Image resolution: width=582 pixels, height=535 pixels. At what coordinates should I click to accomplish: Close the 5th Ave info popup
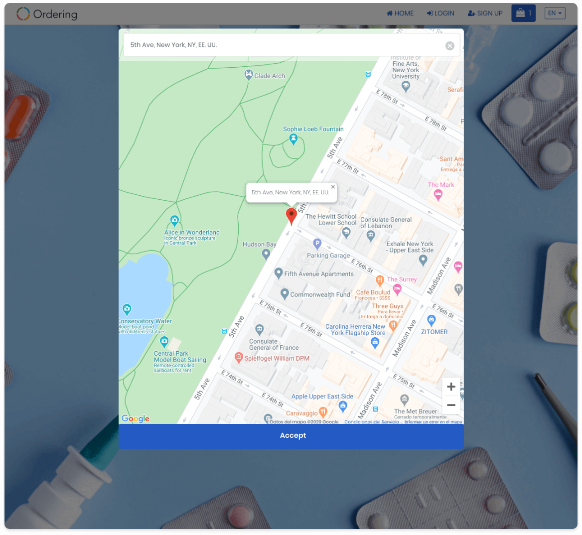pyautogui.click(x=333, y=187)
